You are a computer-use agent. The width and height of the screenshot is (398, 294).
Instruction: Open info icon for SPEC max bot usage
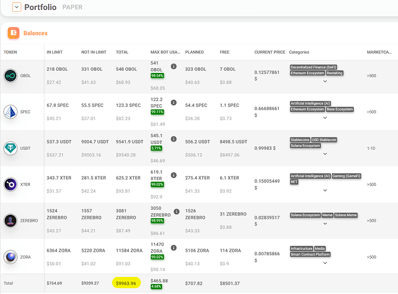(x=174, y=102)
